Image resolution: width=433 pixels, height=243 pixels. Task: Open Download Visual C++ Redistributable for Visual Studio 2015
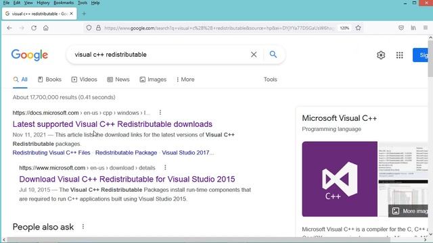pos(127,179)
